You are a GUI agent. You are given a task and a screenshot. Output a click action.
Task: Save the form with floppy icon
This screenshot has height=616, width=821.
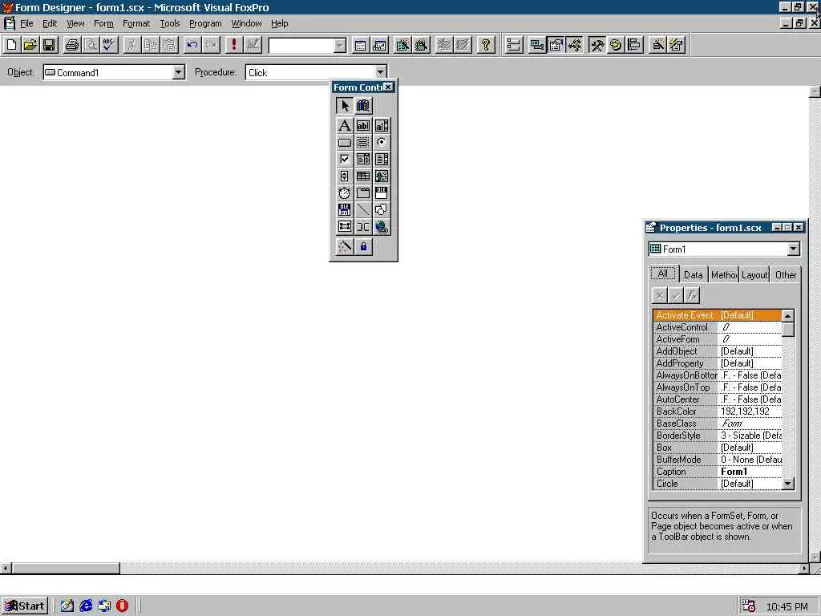[x=49, y=45]
